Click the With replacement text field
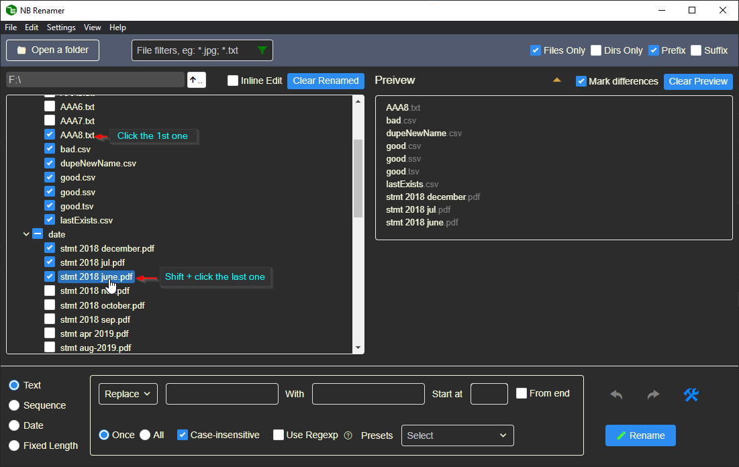 pyautogui.click(x=368, y=394)
